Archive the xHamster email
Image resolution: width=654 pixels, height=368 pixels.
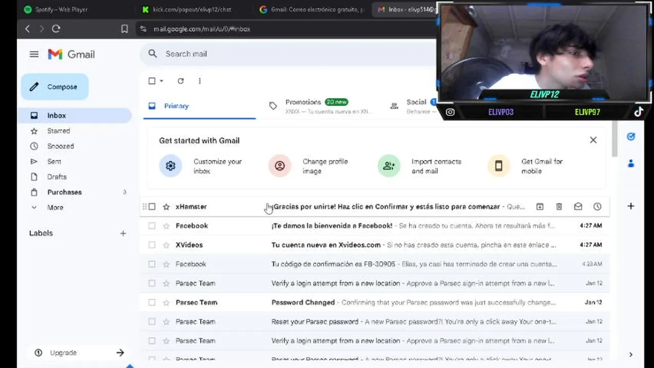539,206
